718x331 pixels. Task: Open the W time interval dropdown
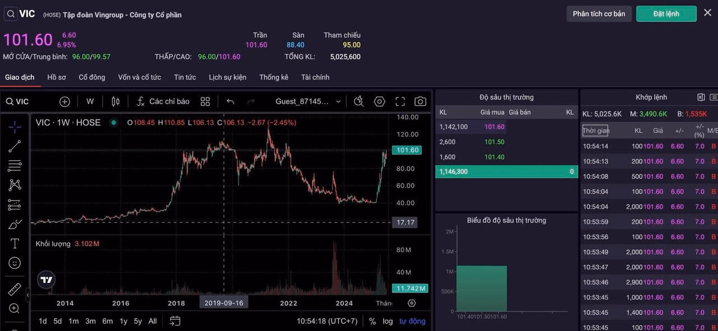click(x=90, y=101)
